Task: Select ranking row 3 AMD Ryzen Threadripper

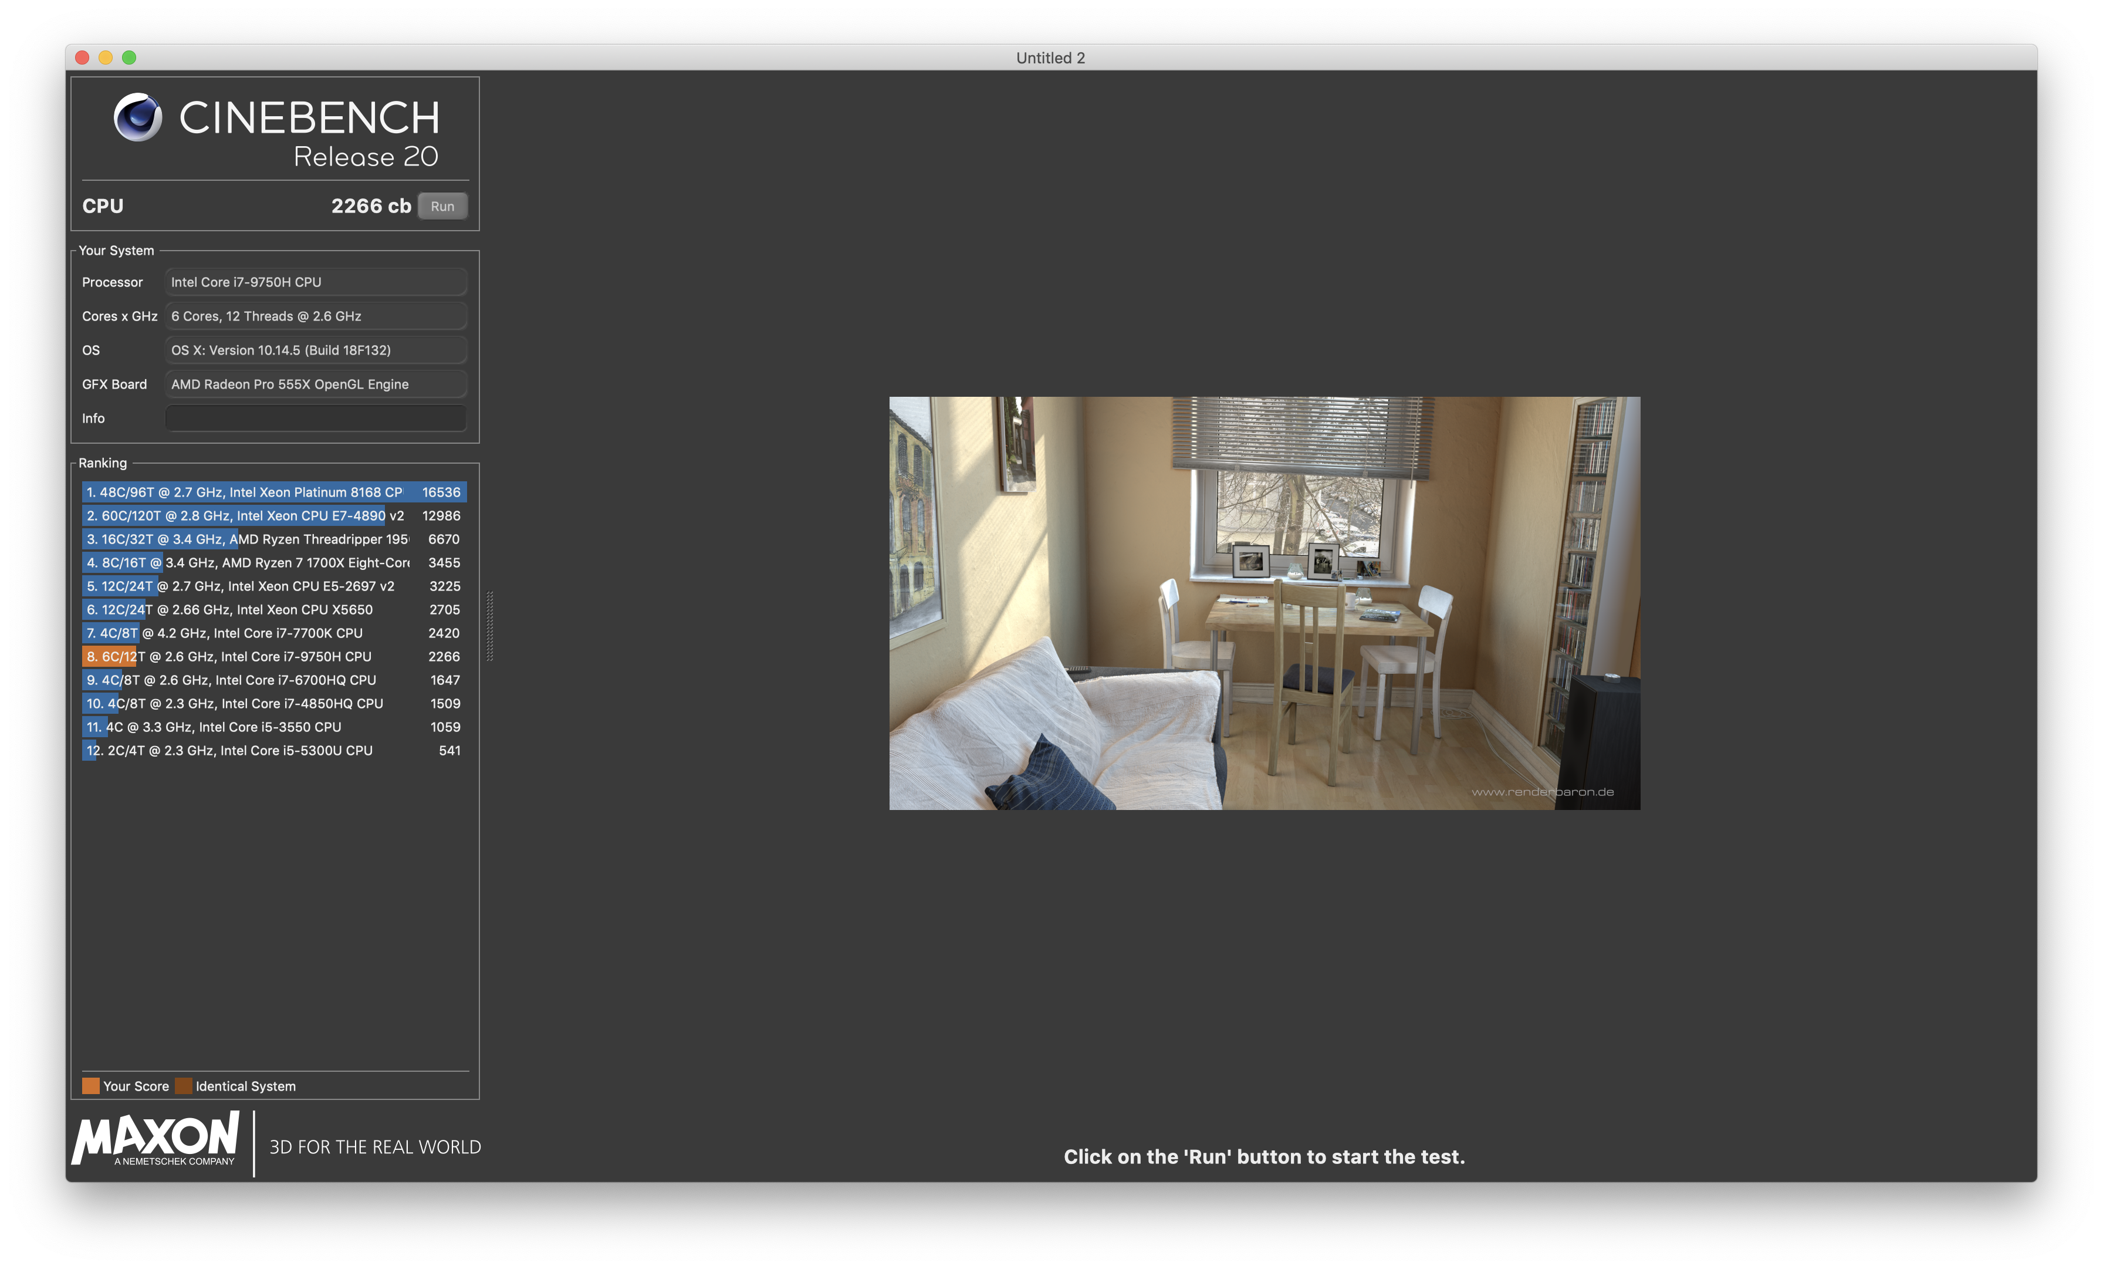Action: [274, 540]
